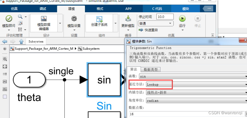Open the Model Data Editor (模型数据编辑器)
247x118 pixels.
(44, 23)
